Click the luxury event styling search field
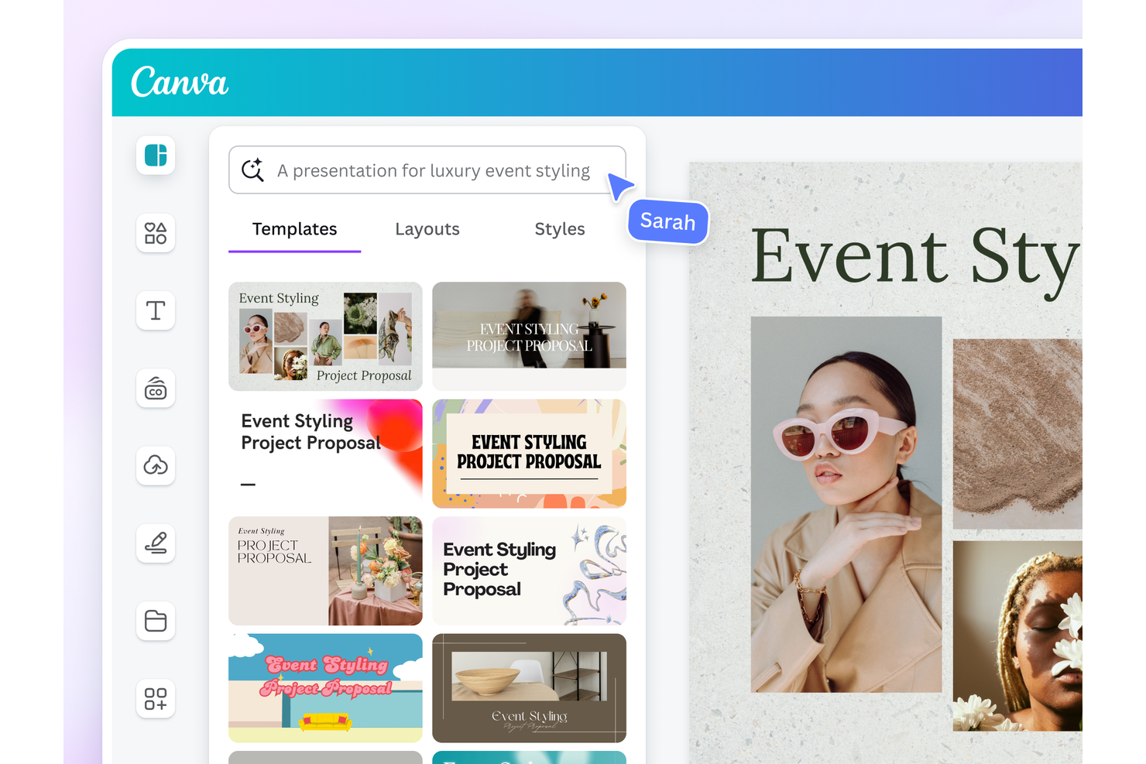This screenshot has height=764, width=1146. [434, 170]
